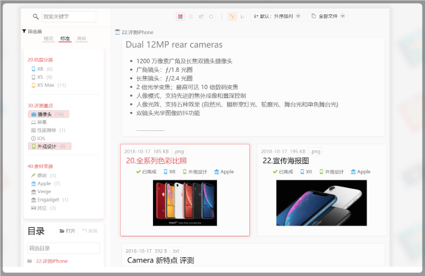
Task: Switch to card grid view
Action: point(180,16)
